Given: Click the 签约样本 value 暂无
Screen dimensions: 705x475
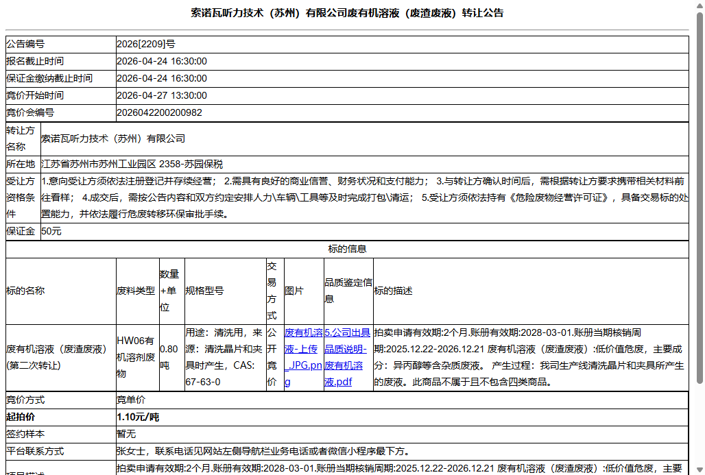Looking at the screenshot, I should 126,434.
